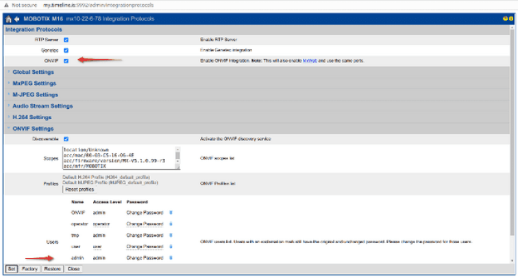
Task: Expand the H.264 Settings section
Action: (x=34, y=116)
